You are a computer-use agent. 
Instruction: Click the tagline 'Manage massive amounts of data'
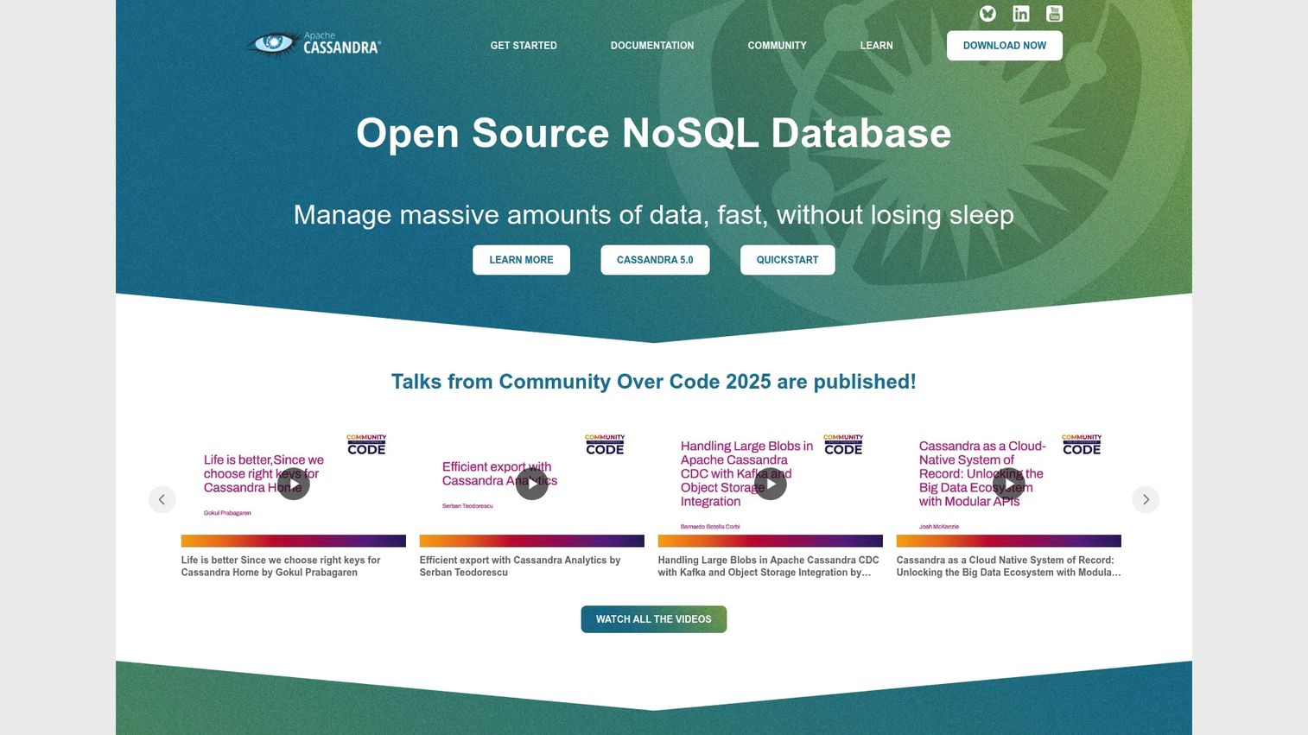(654, 214)
